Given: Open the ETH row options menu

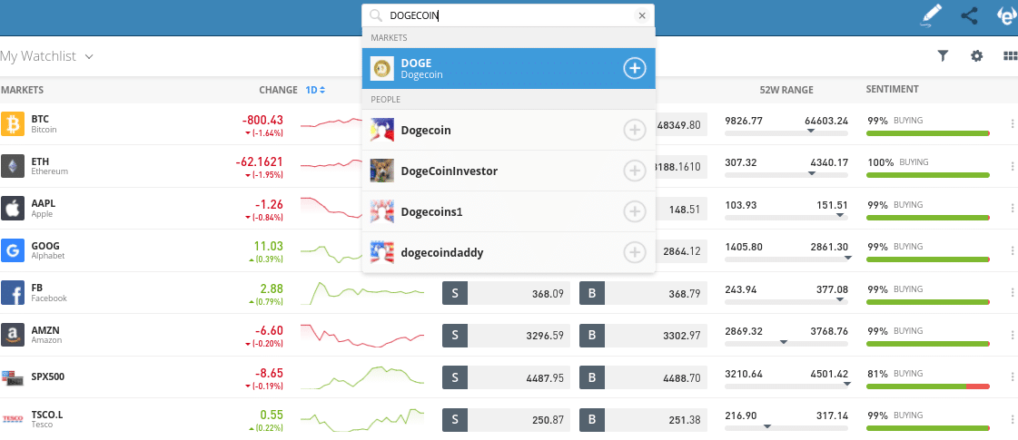Looking at the screenshot, I should coord(1012,166).
